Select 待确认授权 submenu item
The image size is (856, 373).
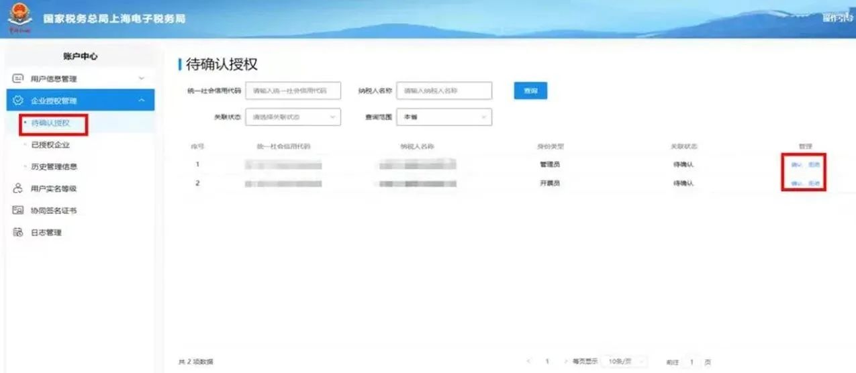(x=51, y=123)
